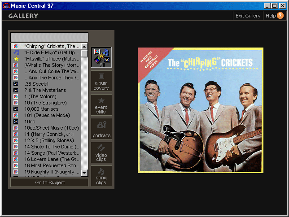Image resolution: width=289 pixels, height=217 pixels.
Task: Select ...And Out Come The Wolves entry
Action: (x=46, y=71)
